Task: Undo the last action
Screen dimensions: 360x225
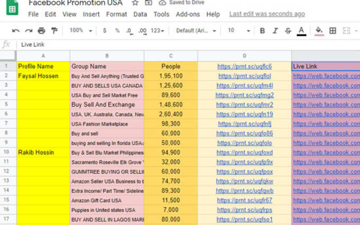Action: coord(15,31)
